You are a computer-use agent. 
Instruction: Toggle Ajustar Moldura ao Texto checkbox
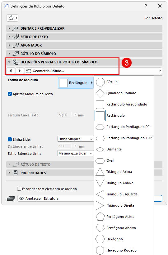[x=10, y=94]
